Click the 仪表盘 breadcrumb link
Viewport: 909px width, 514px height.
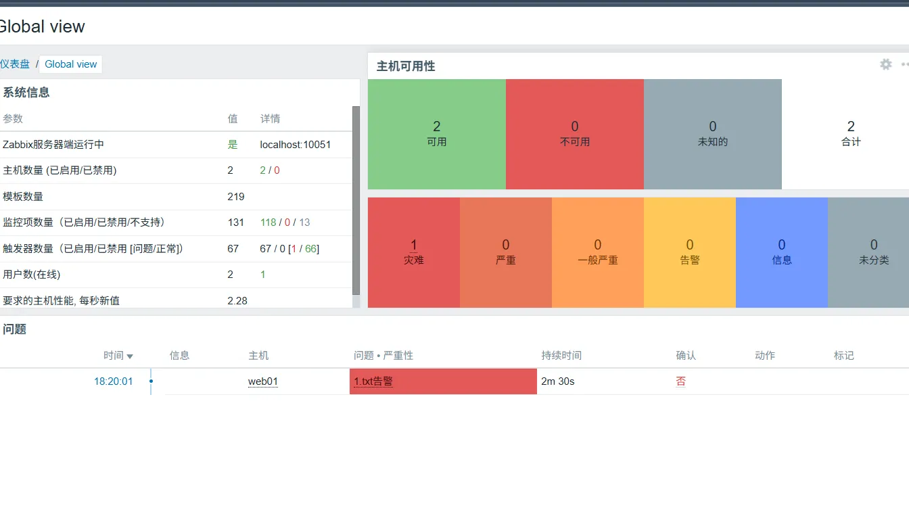click(x=15, y=64)
